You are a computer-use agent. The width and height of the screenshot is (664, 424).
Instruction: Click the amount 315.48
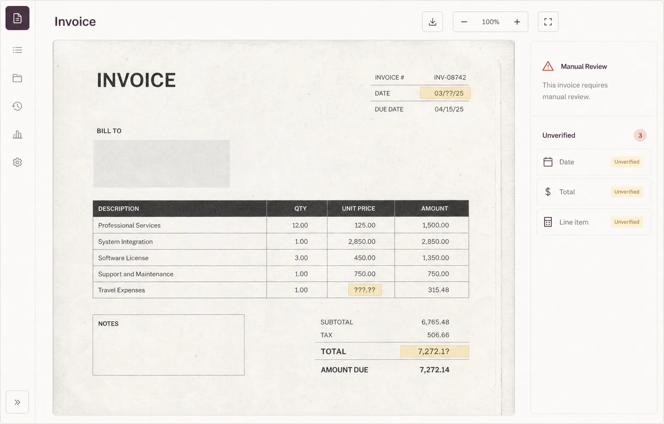(x=438, y=290)
